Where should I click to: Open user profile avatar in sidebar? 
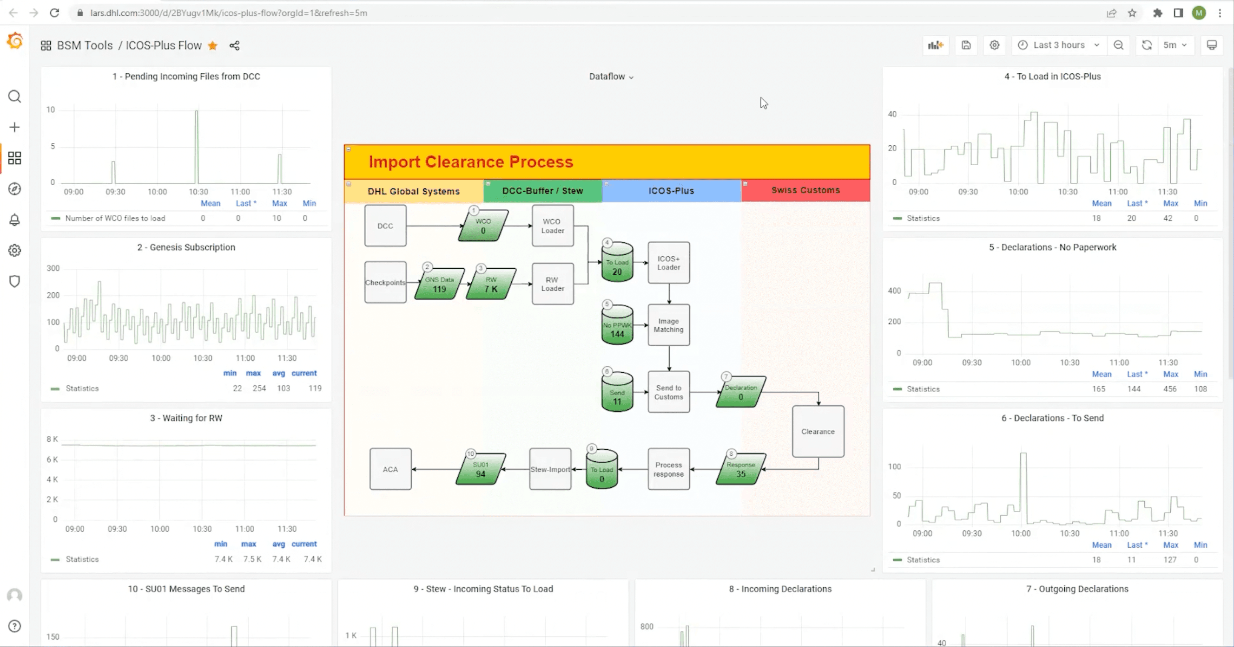click(x=15, y=595)
